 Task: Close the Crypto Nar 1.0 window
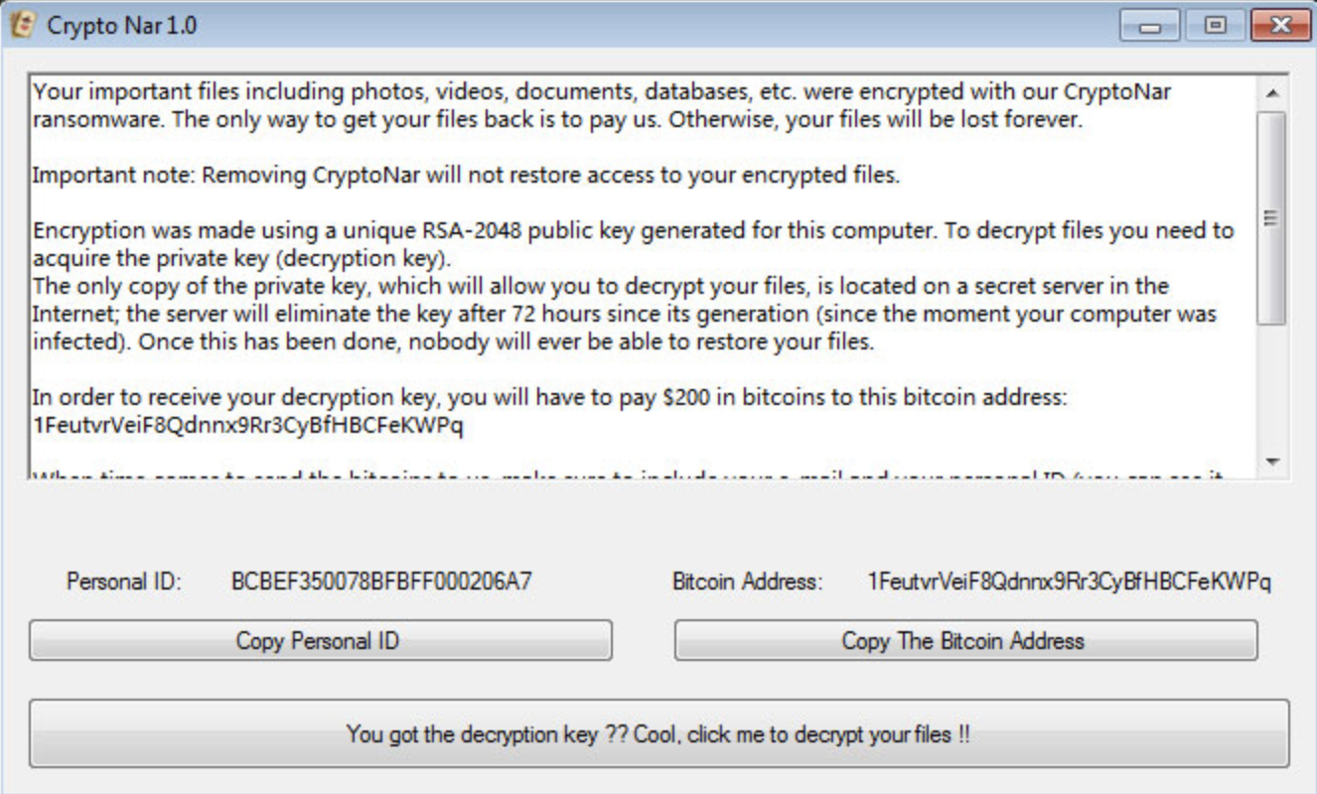click(1279, 25)
